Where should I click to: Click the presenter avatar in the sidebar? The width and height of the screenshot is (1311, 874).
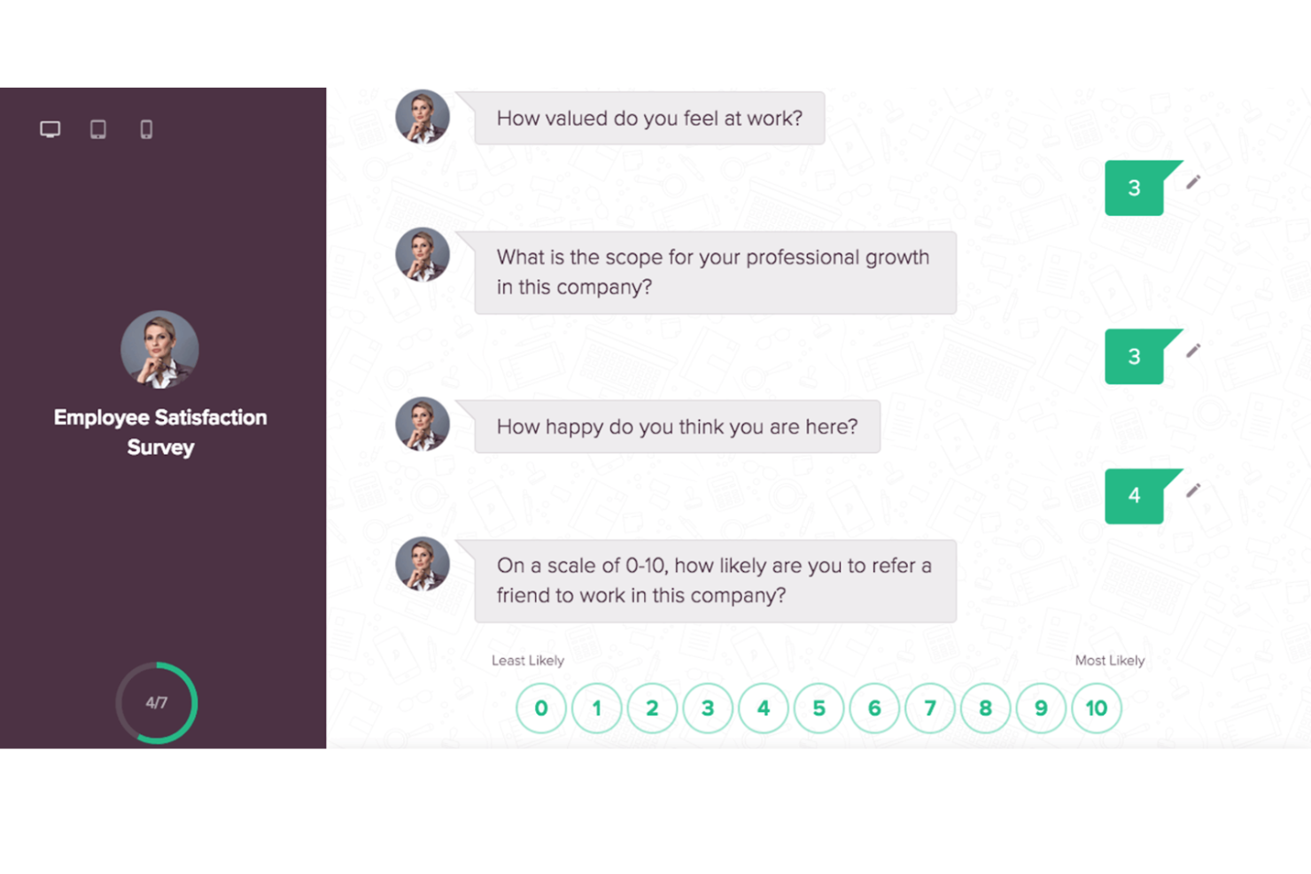pos(159,349)
